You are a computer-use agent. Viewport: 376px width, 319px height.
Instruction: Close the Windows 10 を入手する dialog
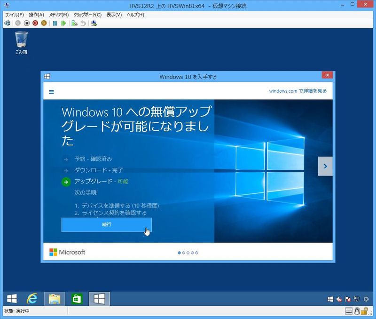coord(327,75)
